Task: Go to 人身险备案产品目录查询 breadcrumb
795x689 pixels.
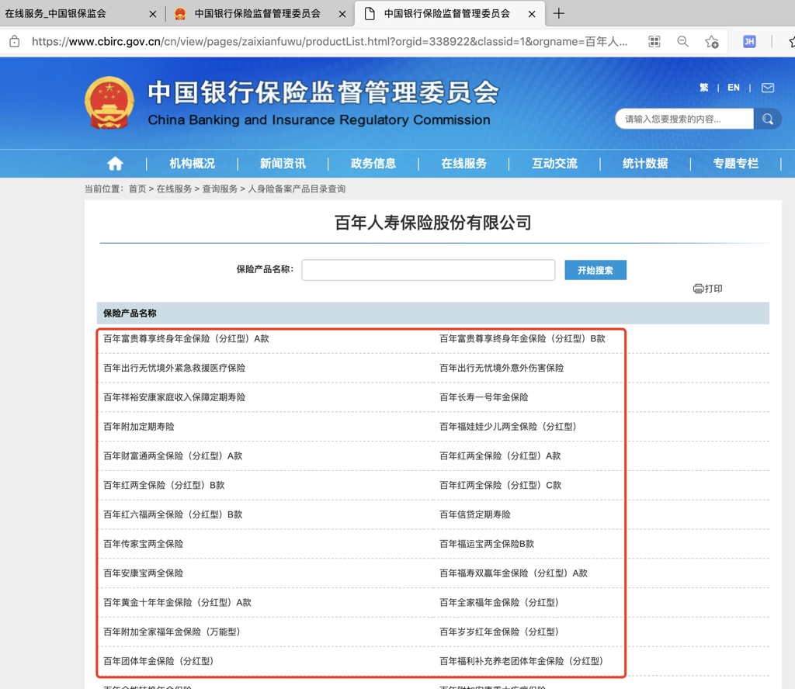Action: click(297, 189)
